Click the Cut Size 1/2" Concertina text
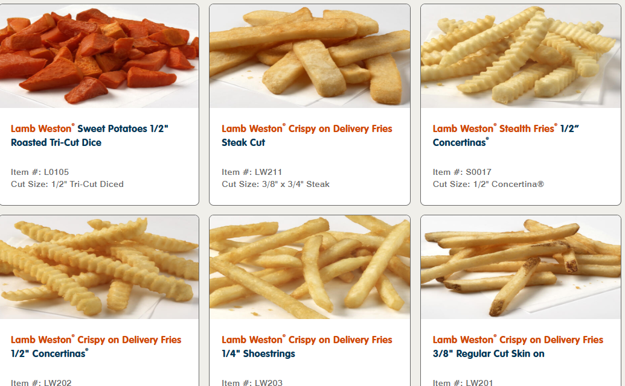Screen dimensions: 625x386 (489, 184)
